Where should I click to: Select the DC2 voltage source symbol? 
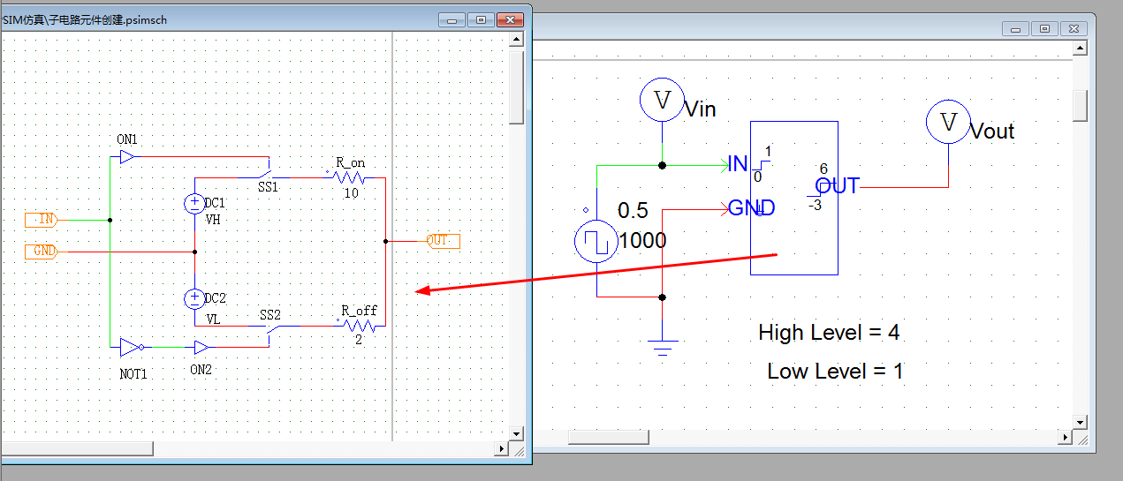click(x=193, y=299)
